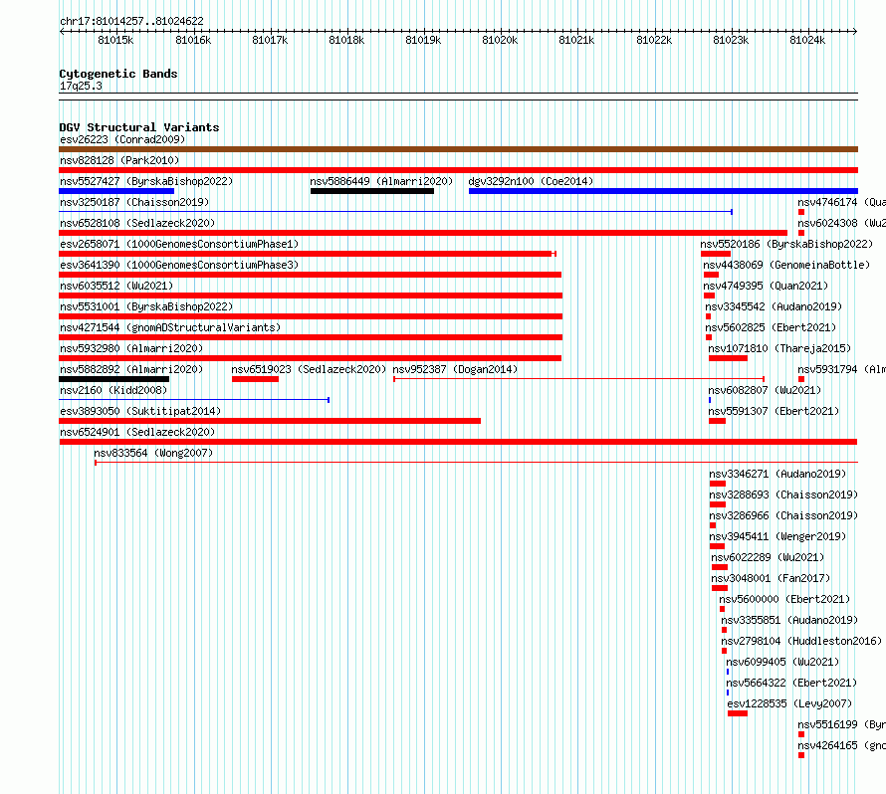Click nsv3346271 (Audano2019) label

tap(778, 474)
